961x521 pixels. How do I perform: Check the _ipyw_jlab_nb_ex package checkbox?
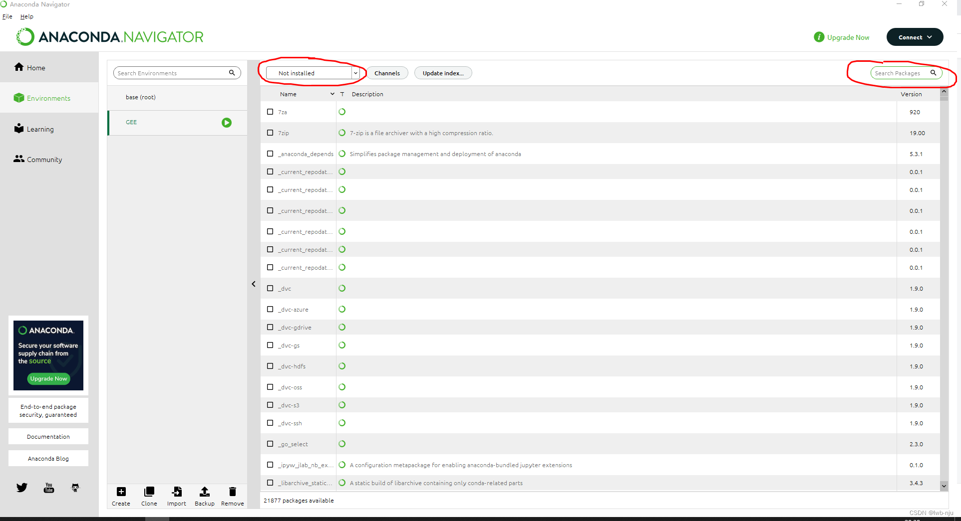pyautogui.click(x=270, y=465)
